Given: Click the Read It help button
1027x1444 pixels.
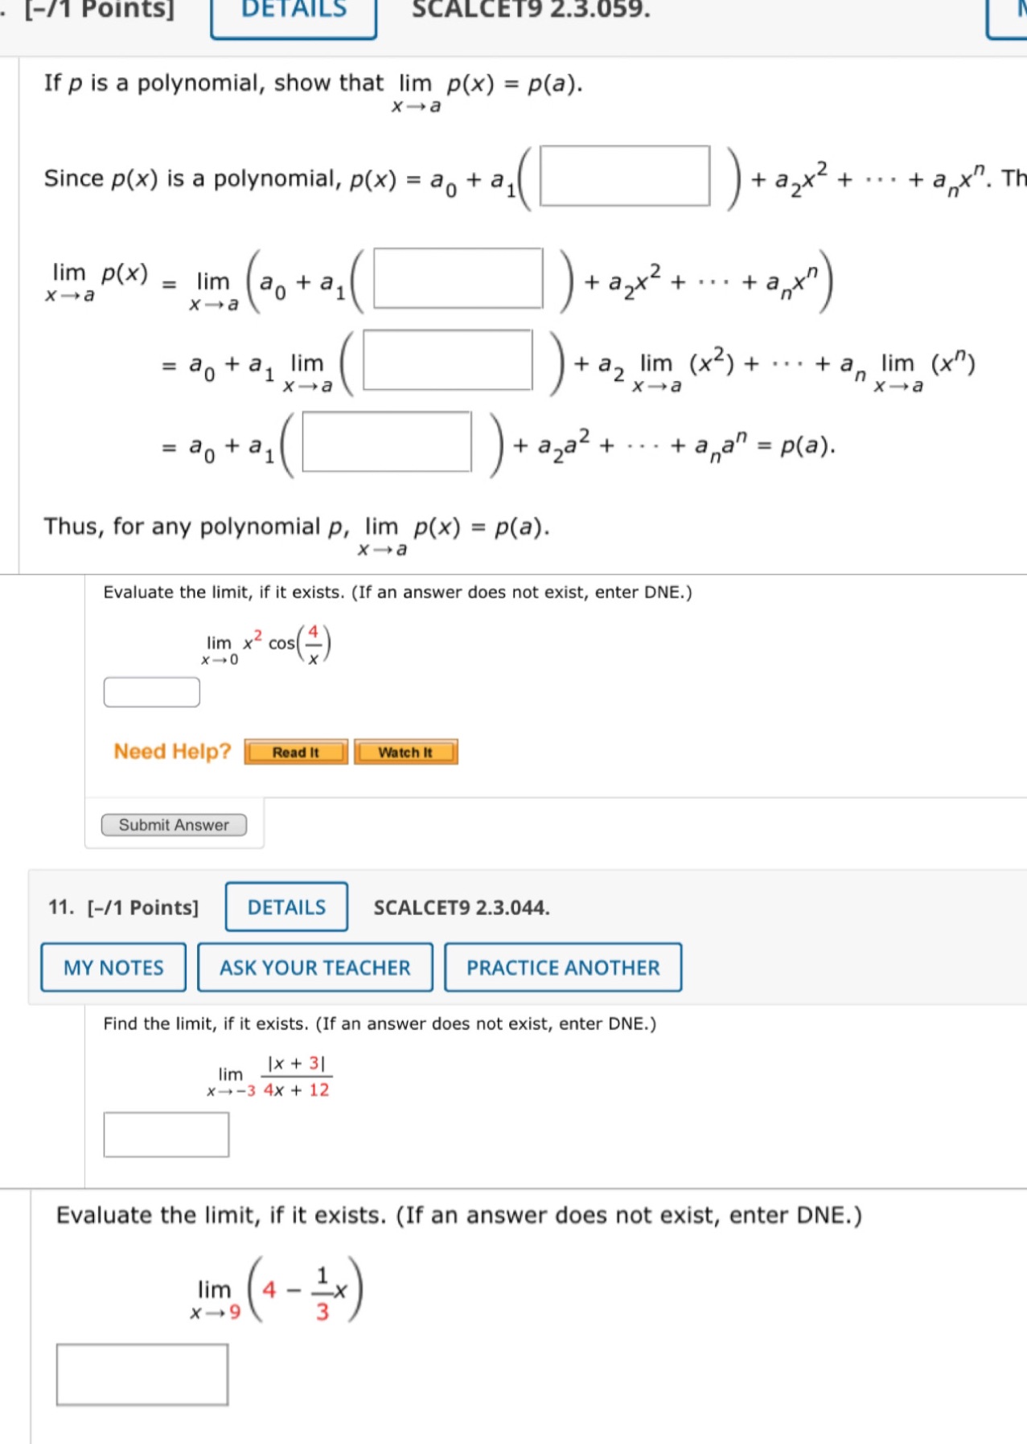Looking at the screenshot, I should pyautogui.click(x=296, y=752).
